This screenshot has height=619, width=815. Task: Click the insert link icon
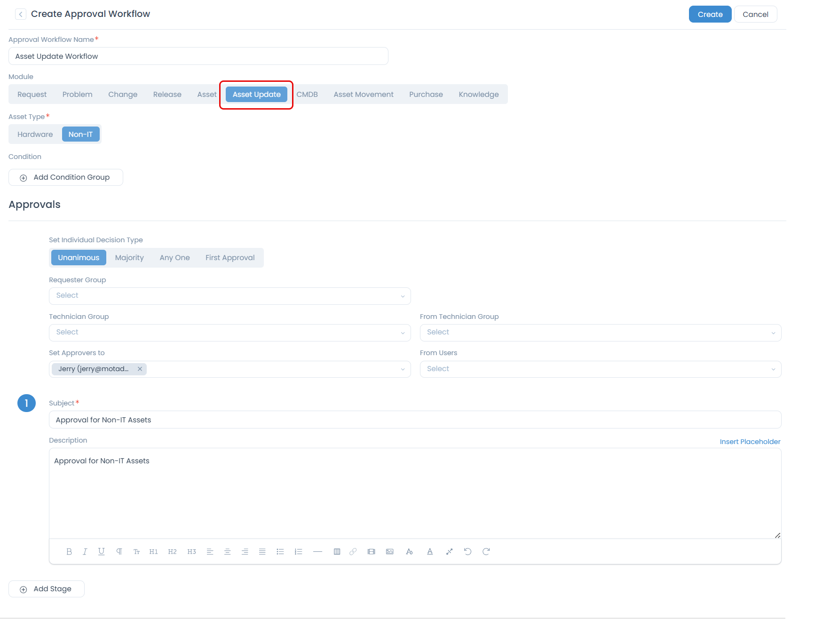tap(353, 552)
